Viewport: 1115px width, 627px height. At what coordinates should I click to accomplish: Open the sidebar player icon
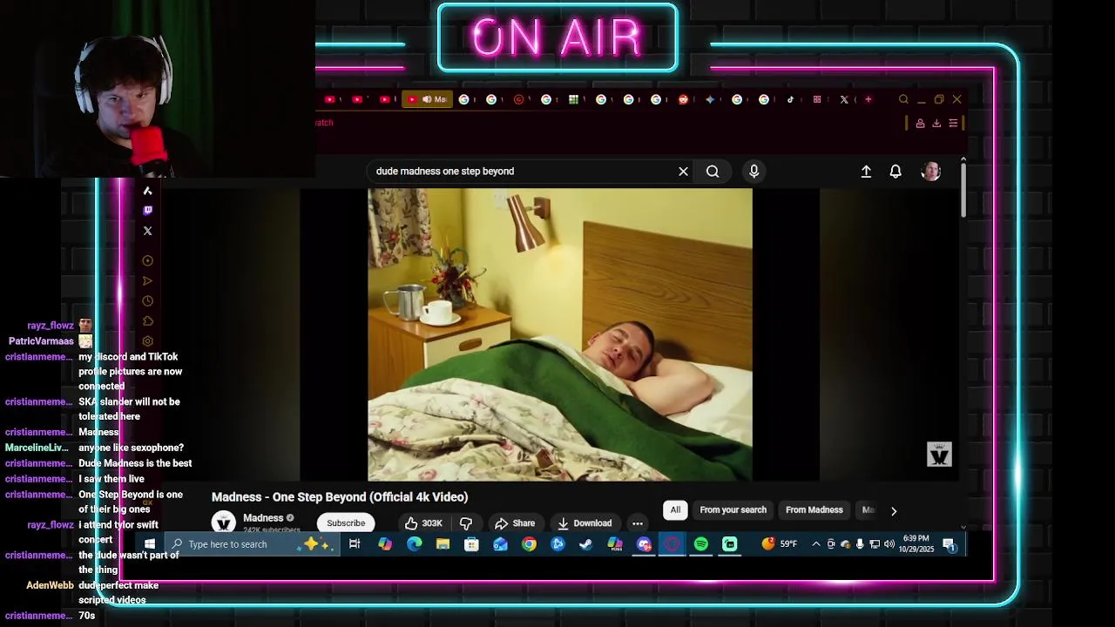click(x=147, y=260)
